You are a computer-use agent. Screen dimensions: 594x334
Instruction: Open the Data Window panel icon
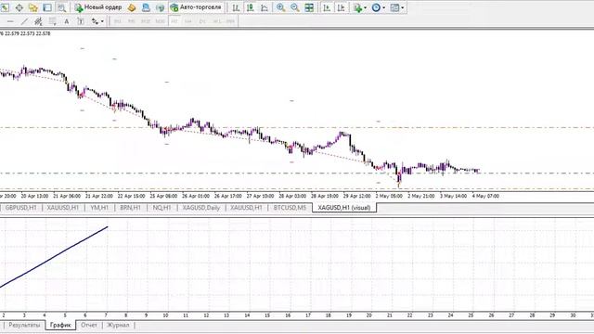click(19, 7)
